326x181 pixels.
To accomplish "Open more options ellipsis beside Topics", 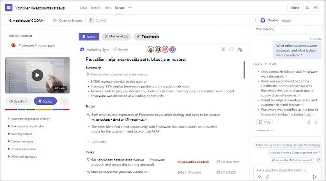I will [64, 101].
